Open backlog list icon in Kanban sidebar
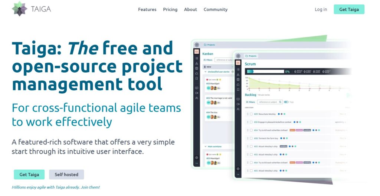 pos(197,58)
